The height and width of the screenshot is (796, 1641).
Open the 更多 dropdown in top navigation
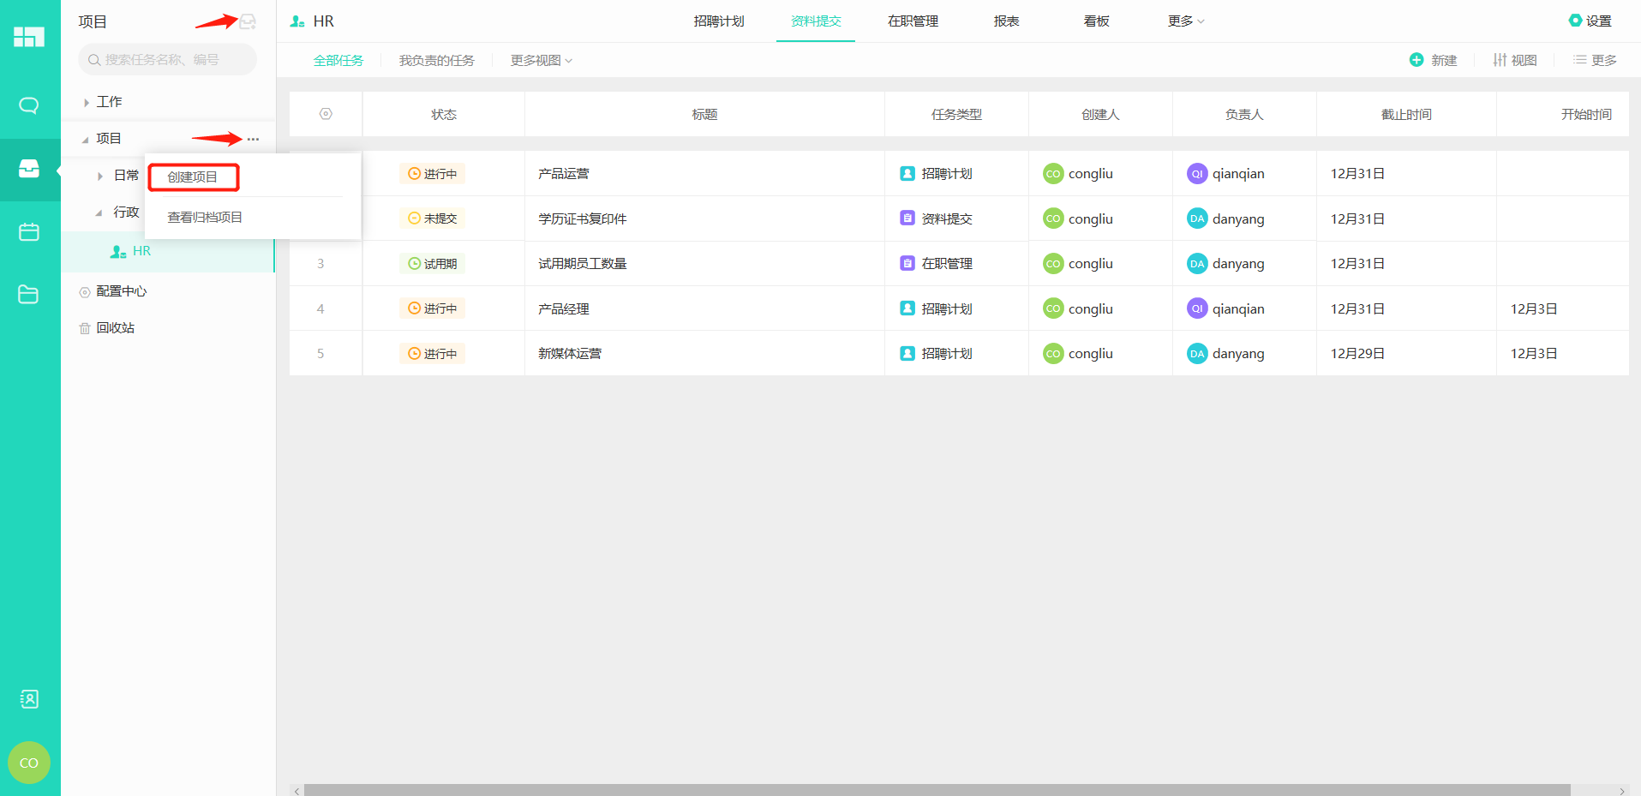1185,21
